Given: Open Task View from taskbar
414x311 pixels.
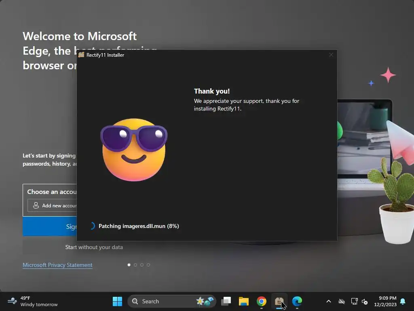Looking at the screenshot, I should pos(226,301).
